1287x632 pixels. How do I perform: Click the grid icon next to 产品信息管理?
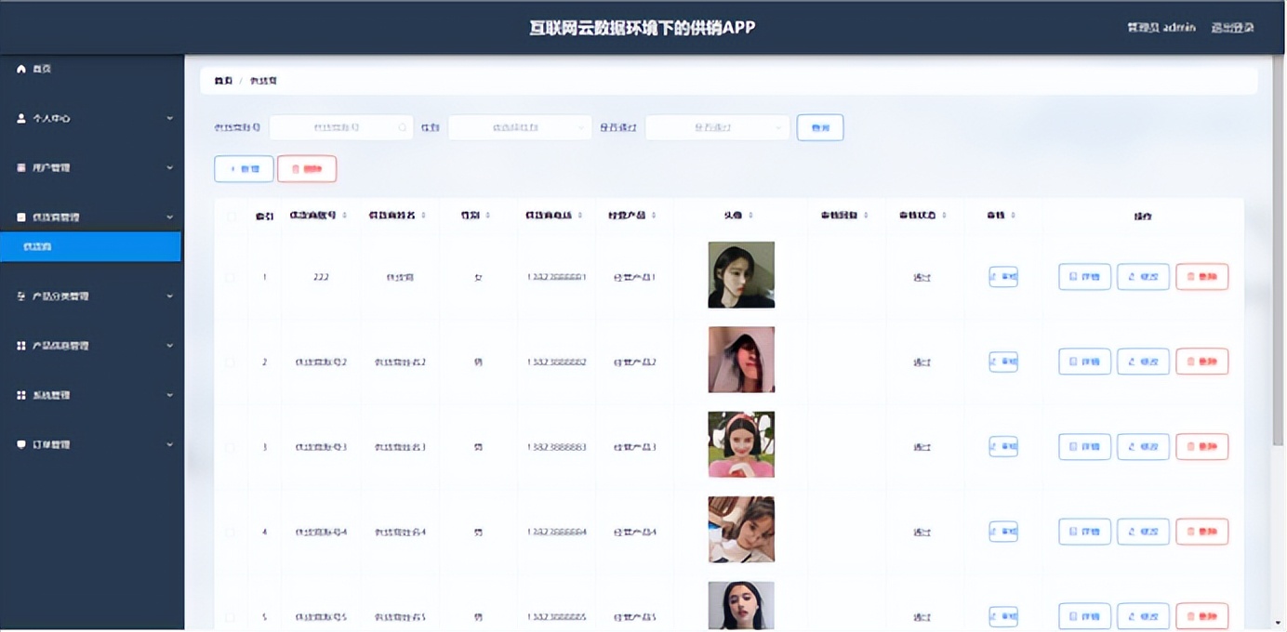20,345
